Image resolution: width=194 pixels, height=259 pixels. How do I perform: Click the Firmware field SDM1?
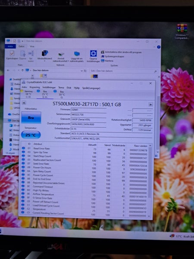(88, 110)
